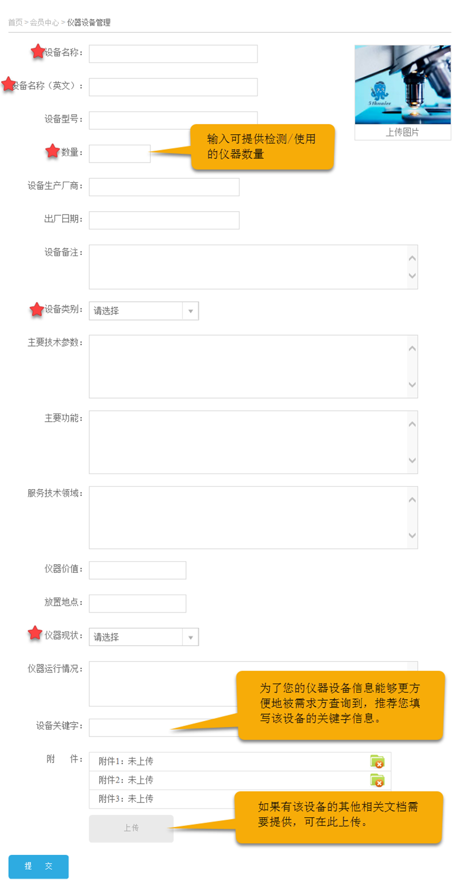Screen dimensions: 461x890
Task: Focus the 设备名称 input field
Action: [173, 54]
